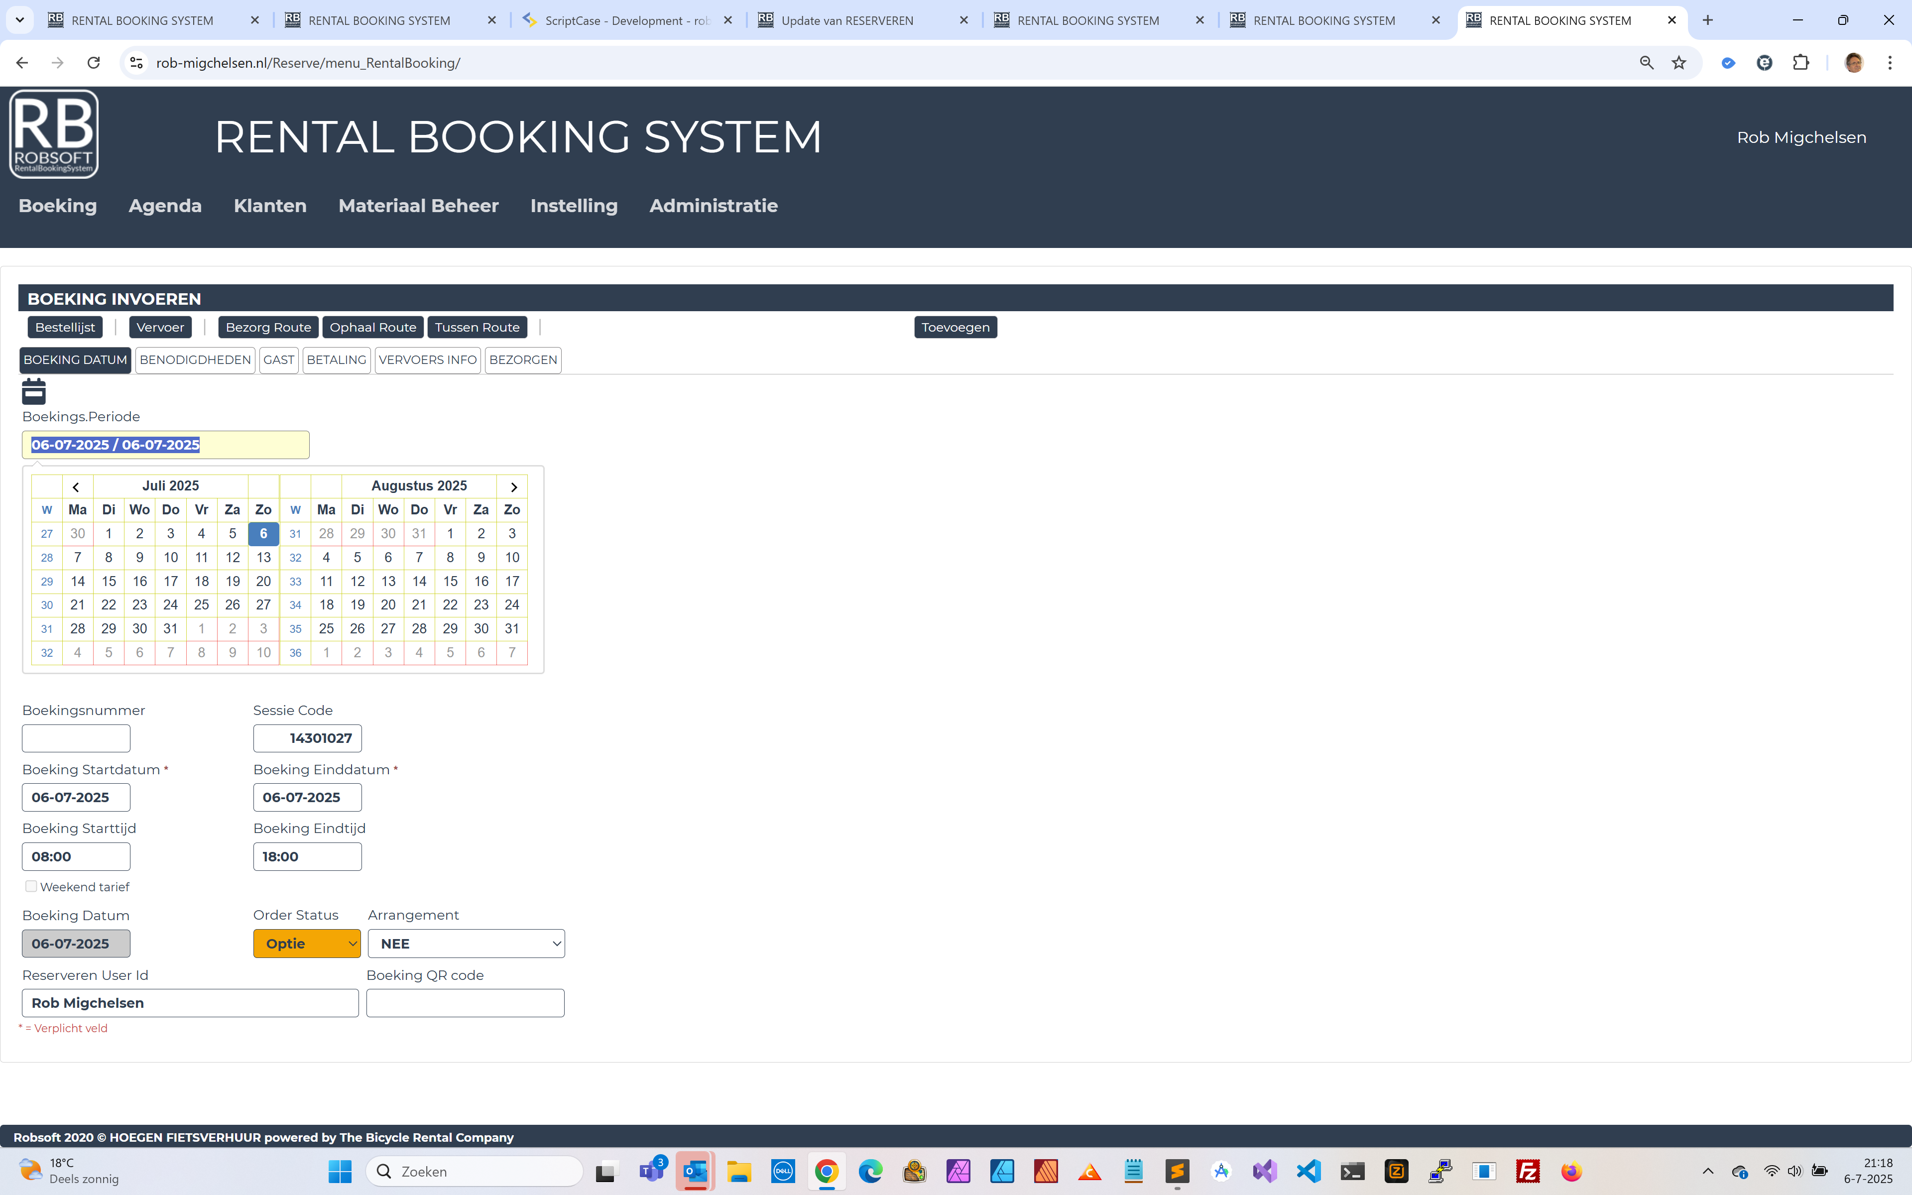Bookmark page with the star icon
The width and height of the screenshot is (1912, 1195).
[x=1679, y=62]
